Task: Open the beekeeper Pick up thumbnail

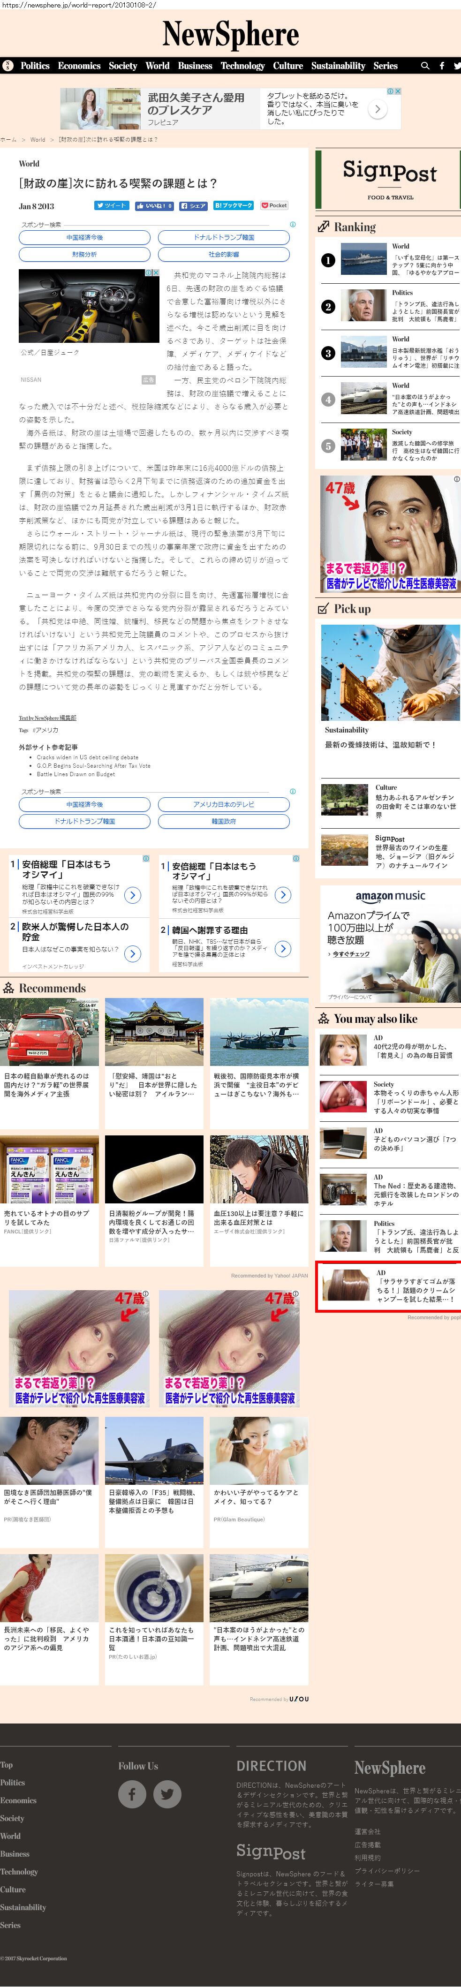Action: [x=390, y=672]
